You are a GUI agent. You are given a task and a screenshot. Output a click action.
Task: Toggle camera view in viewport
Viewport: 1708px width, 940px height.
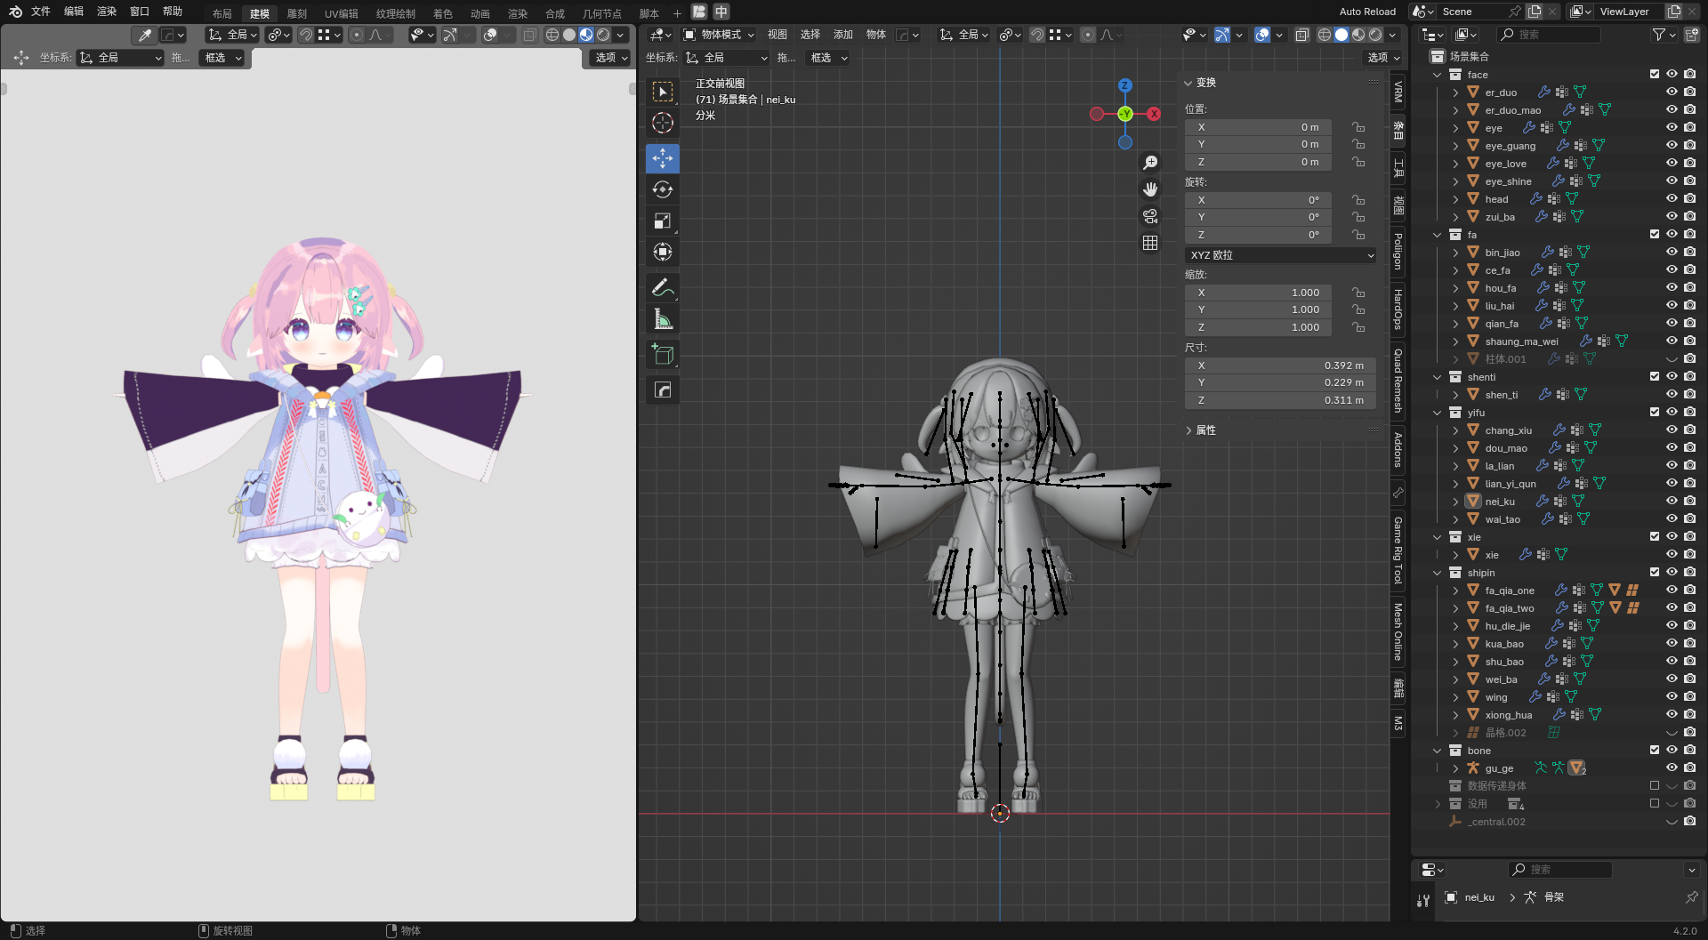[x=1150, y=216]
